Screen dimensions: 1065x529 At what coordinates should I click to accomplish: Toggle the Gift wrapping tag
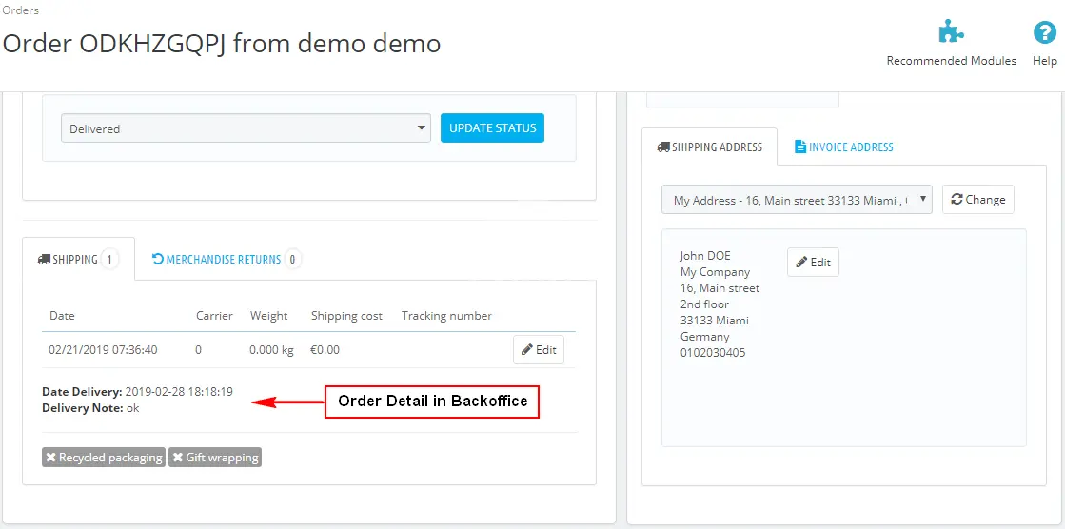click(x=215, y=458)
